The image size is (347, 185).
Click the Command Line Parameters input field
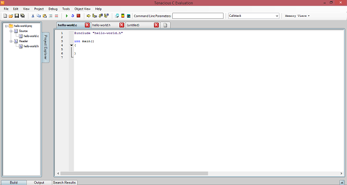[x=198, y=16]
